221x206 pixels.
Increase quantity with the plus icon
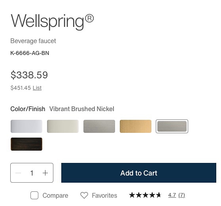pos(45,173)
